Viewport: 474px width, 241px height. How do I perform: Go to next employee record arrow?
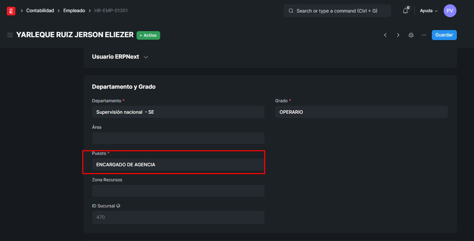[398, 35]
